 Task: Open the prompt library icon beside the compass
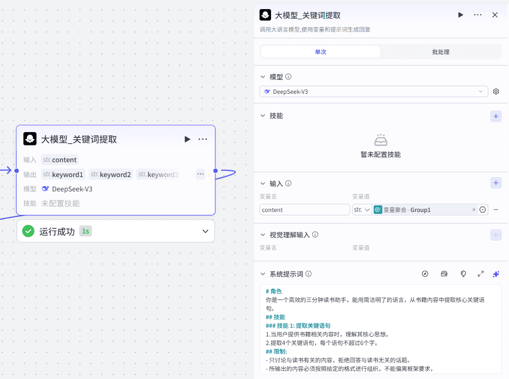tap(444, 274)
